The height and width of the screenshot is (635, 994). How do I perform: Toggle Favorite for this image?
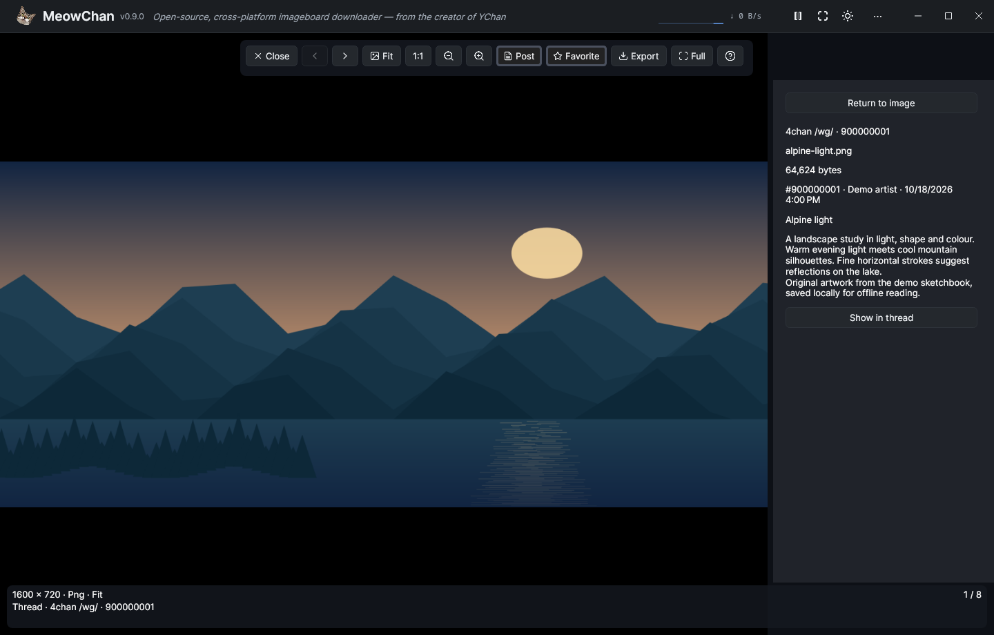tap(576, 56)
